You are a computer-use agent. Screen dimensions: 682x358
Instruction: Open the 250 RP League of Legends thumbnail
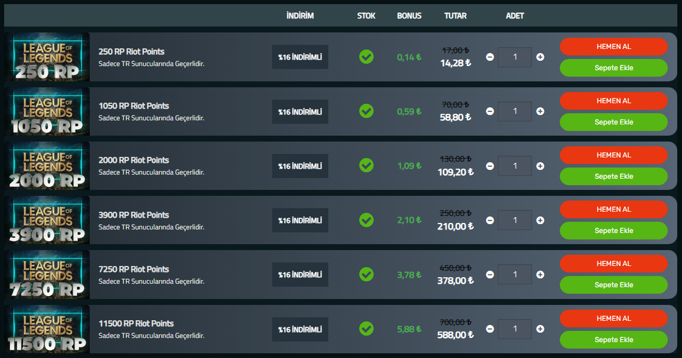point(47,57)
